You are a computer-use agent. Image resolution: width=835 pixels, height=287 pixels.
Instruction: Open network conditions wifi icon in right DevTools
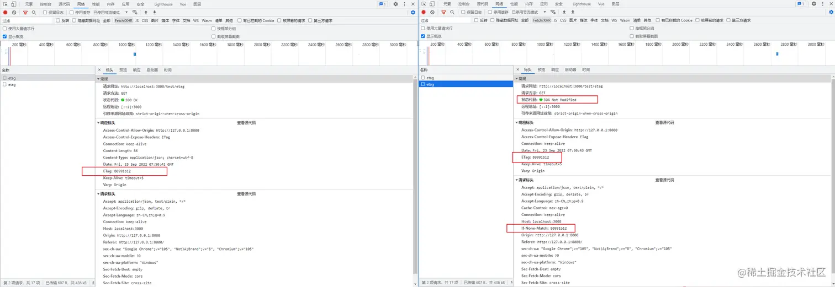coord(553,12)
